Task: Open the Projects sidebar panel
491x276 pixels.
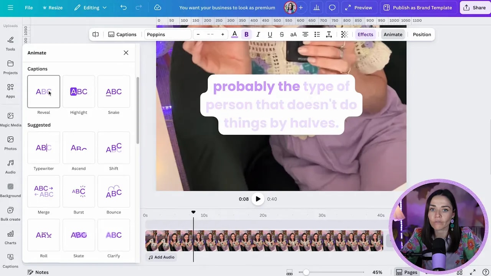Action: (10, 67)
